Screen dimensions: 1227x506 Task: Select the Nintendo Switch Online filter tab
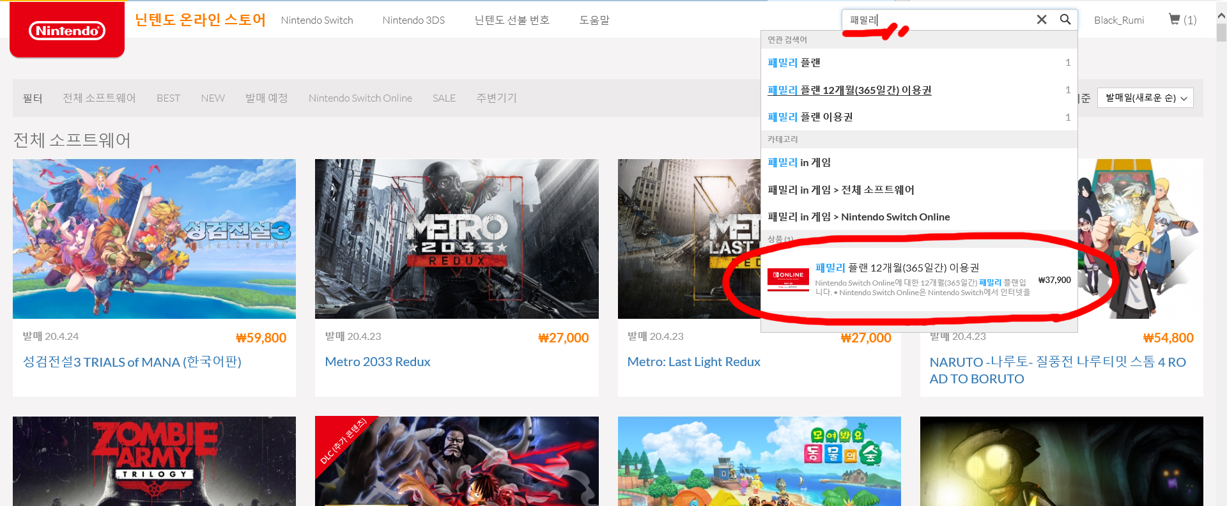(360, 98)
